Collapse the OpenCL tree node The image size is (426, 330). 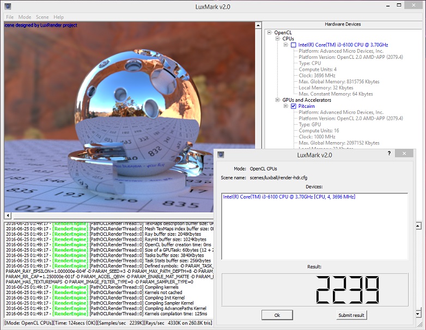click(x=269, y=32)
